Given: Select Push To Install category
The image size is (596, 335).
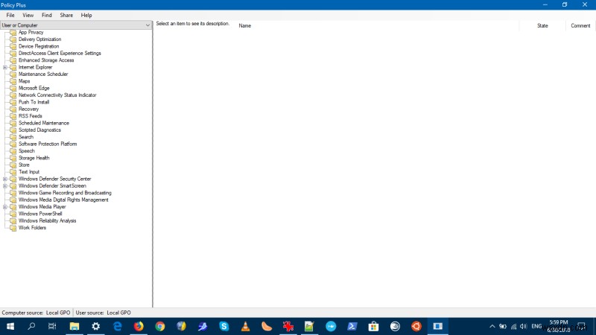Looking at the screenshot, I should click(34, 102).
